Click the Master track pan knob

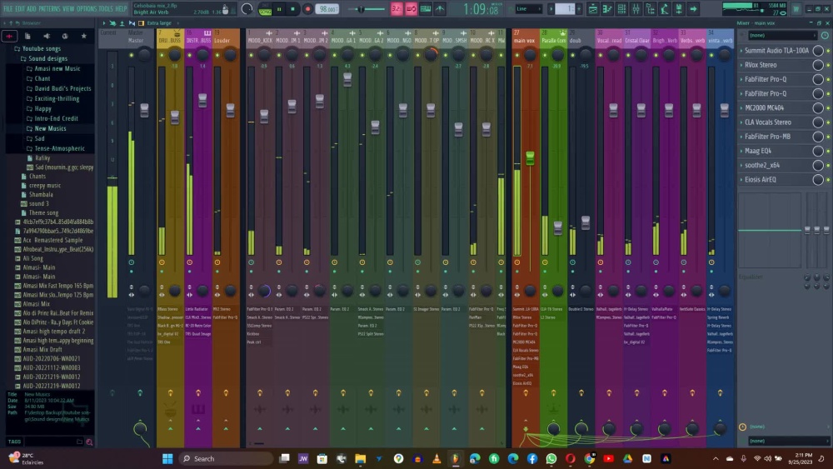click(144, 55)
